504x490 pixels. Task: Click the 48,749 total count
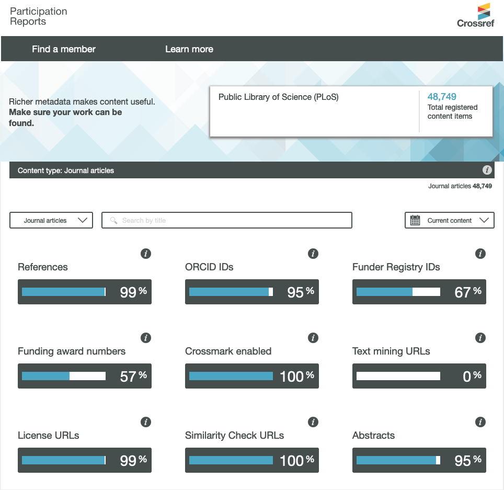pos(442,96)
